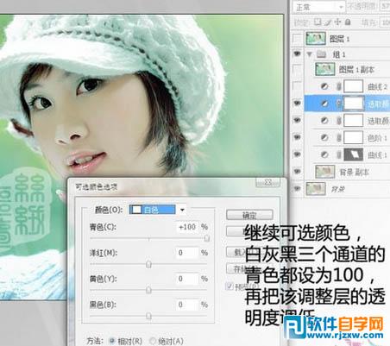The height and width of the screenshot is (346, 390).
Task: Select the 曲线 1 layer mask thumbnail
Action: 354,155
